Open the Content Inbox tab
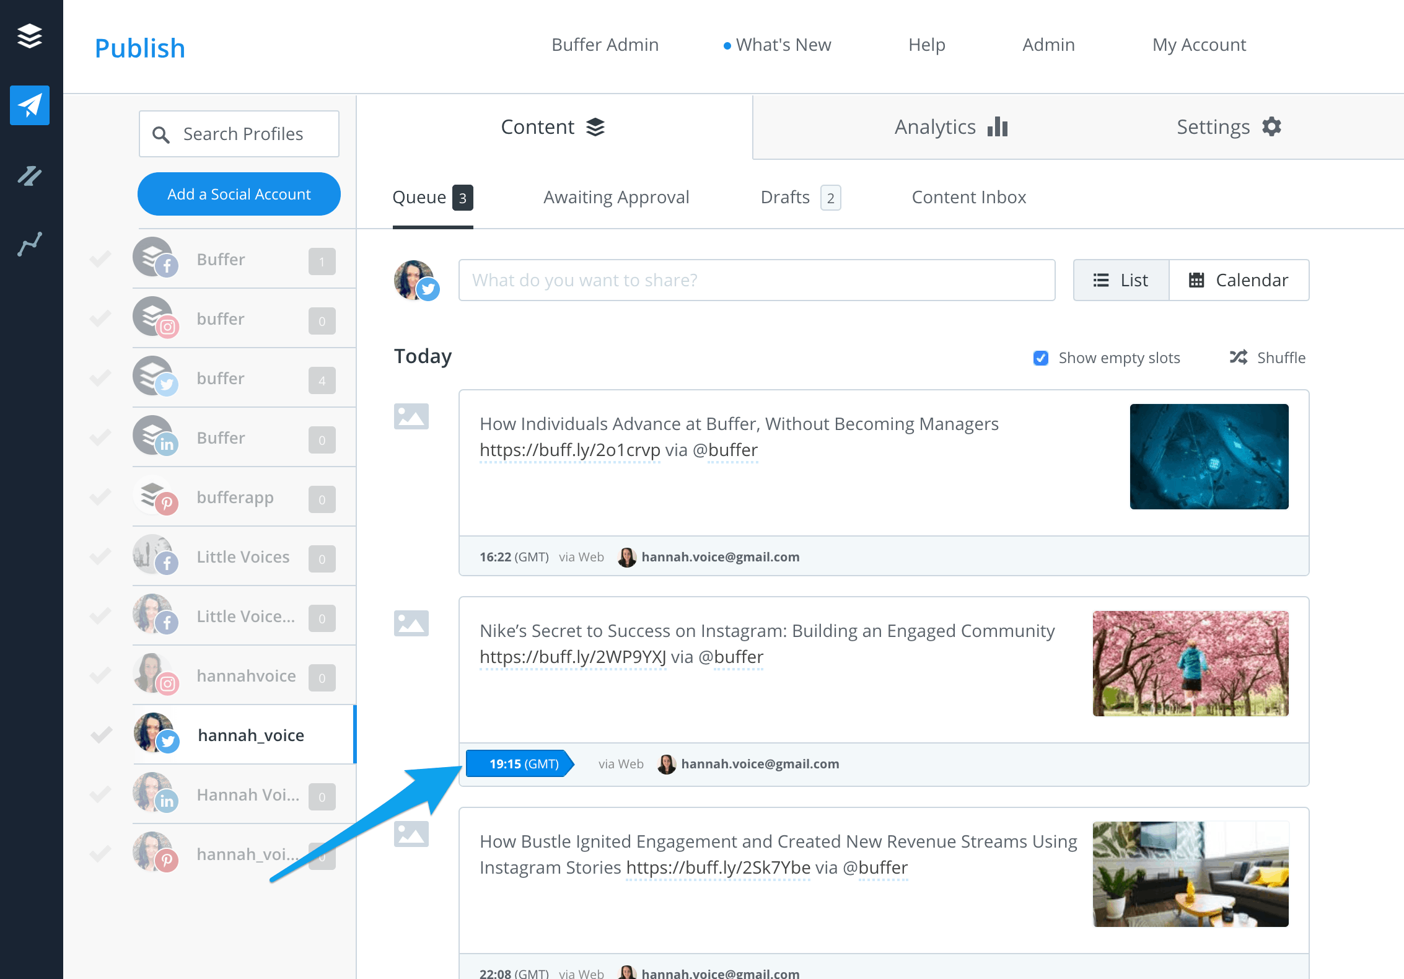Screen dimensions: 1404x979 (969, 198)
